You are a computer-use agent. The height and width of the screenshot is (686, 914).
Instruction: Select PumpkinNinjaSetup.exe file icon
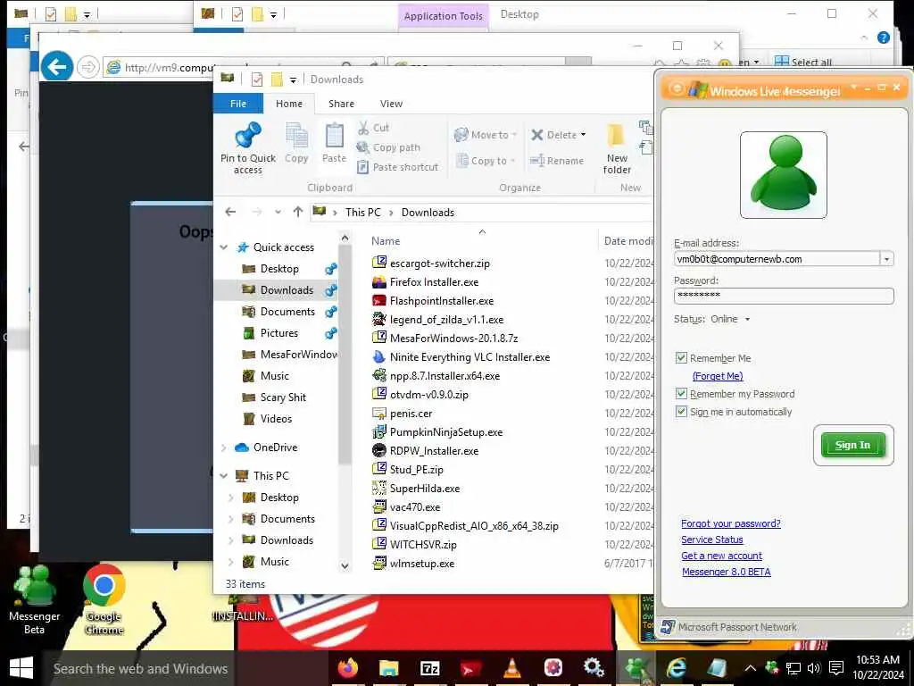point(378,431)
